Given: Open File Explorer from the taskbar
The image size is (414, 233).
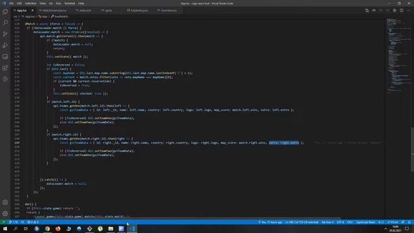Looking at the screenshot, I should (111, 228).
